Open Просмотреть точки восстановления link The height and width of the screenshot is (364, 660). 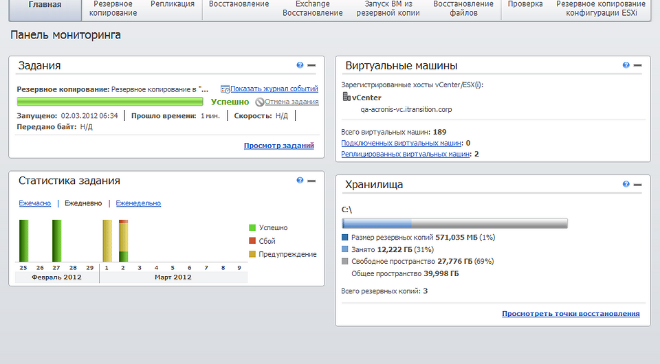pos(571,314)
